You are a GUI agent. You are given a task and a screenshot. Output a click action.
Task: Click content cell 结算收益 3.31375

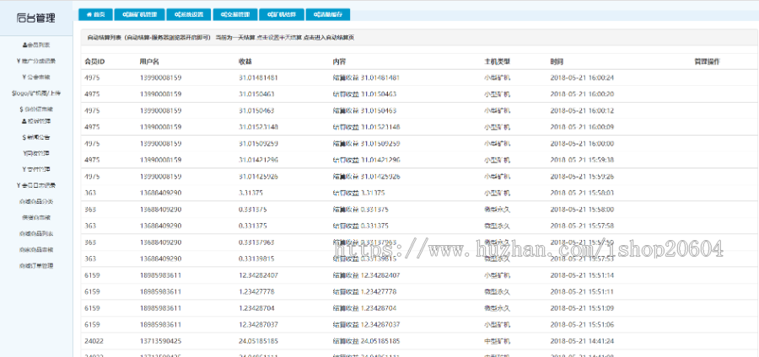click(x=358, y=193)
